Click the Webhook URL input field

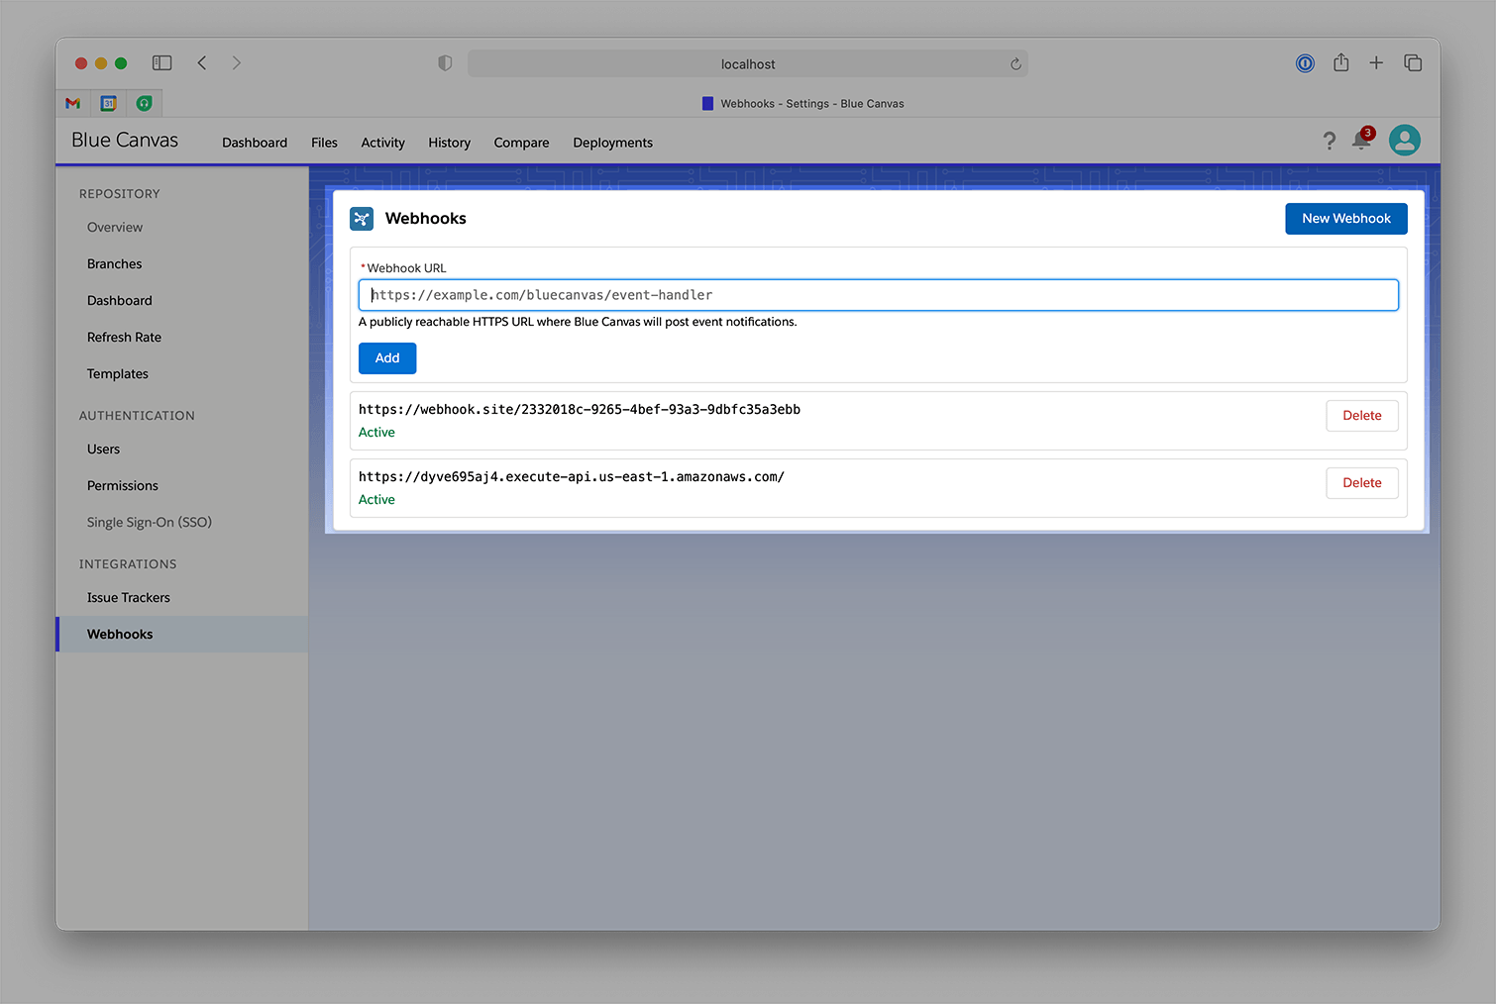(x=879, y=295)
